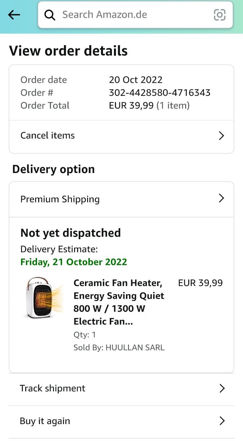
Task: Open the Ceramic Fan Heater product title
Action: [119, 302]
